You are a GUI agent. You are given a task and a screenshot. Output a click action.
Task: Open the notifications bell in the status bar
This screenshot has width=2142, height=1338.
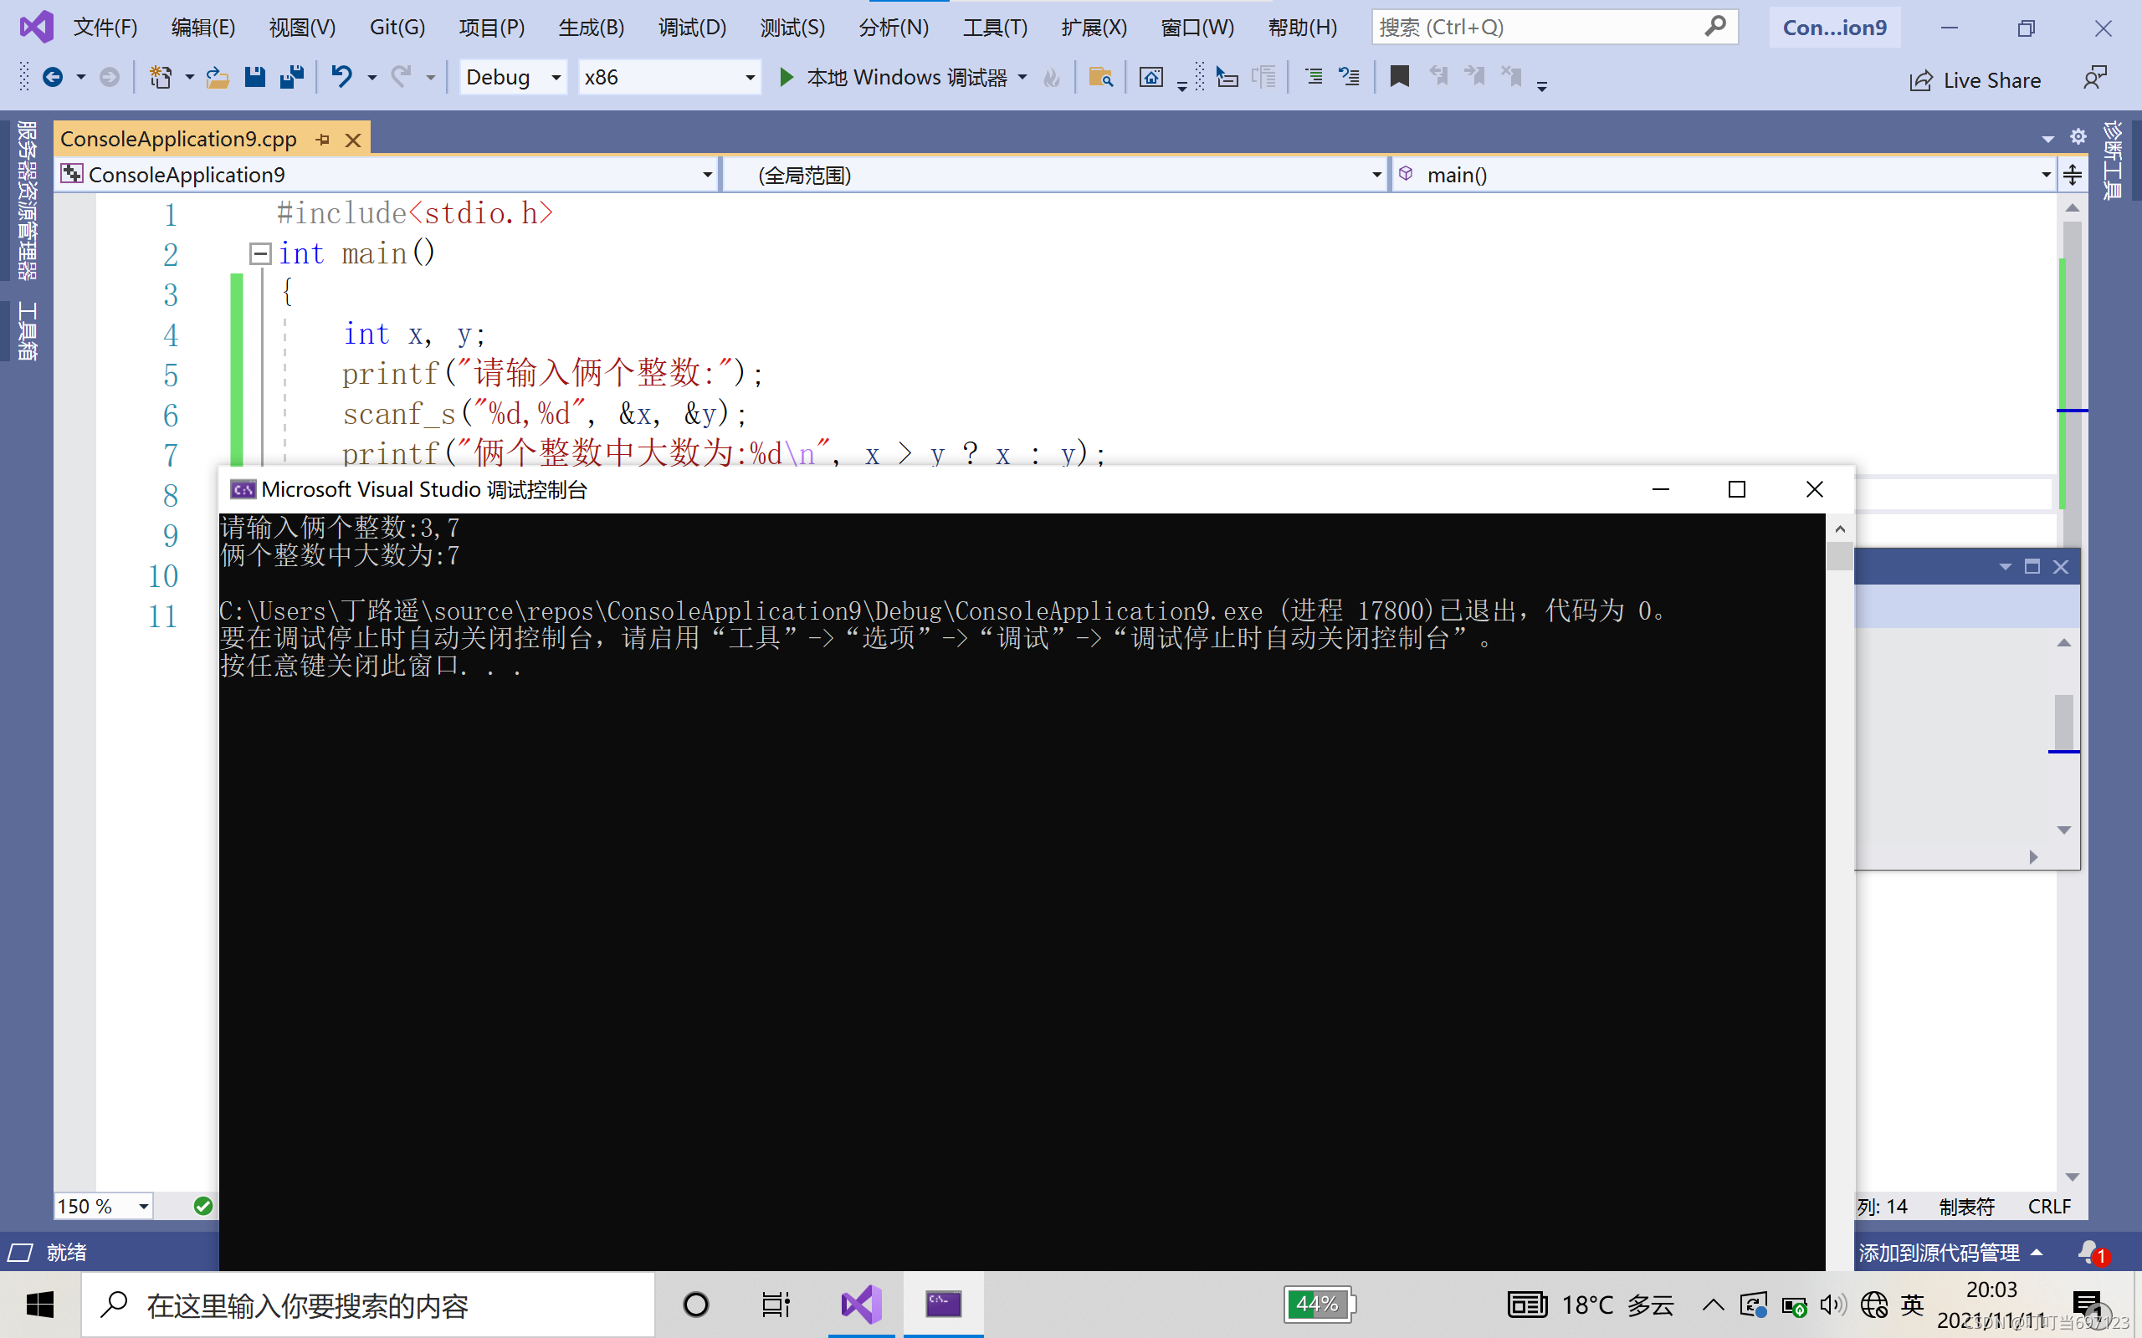(2093, 1252)
